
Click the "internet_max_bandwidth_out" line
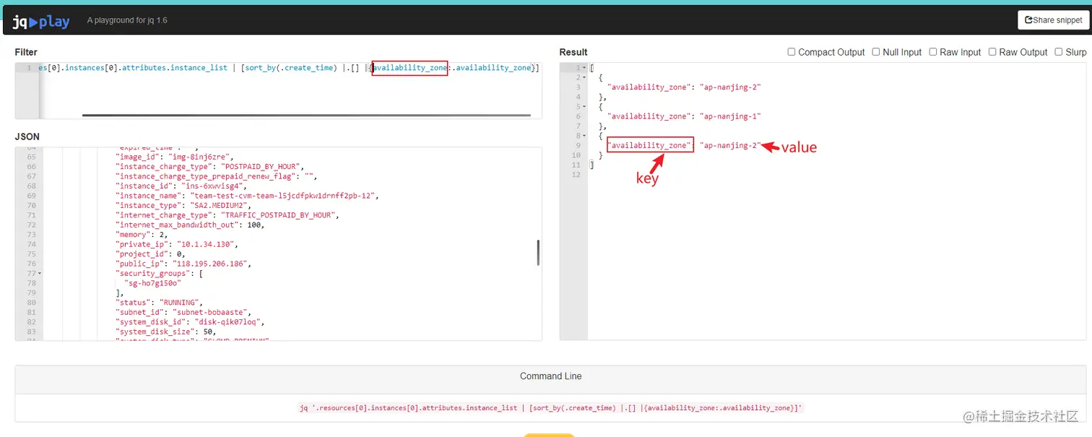click(189, 225)
